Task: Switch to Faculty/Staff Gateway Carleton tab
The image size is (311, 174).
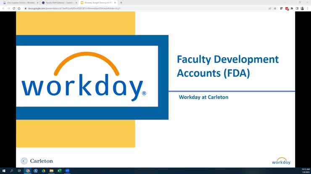Action: click(x=59, y=3)
